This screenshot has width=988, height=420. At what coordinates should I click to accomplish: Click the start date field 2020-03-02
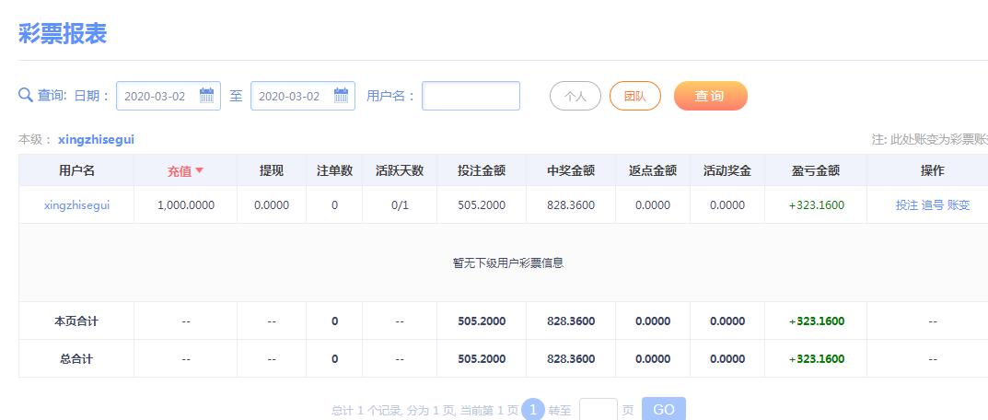click(169, 96)
